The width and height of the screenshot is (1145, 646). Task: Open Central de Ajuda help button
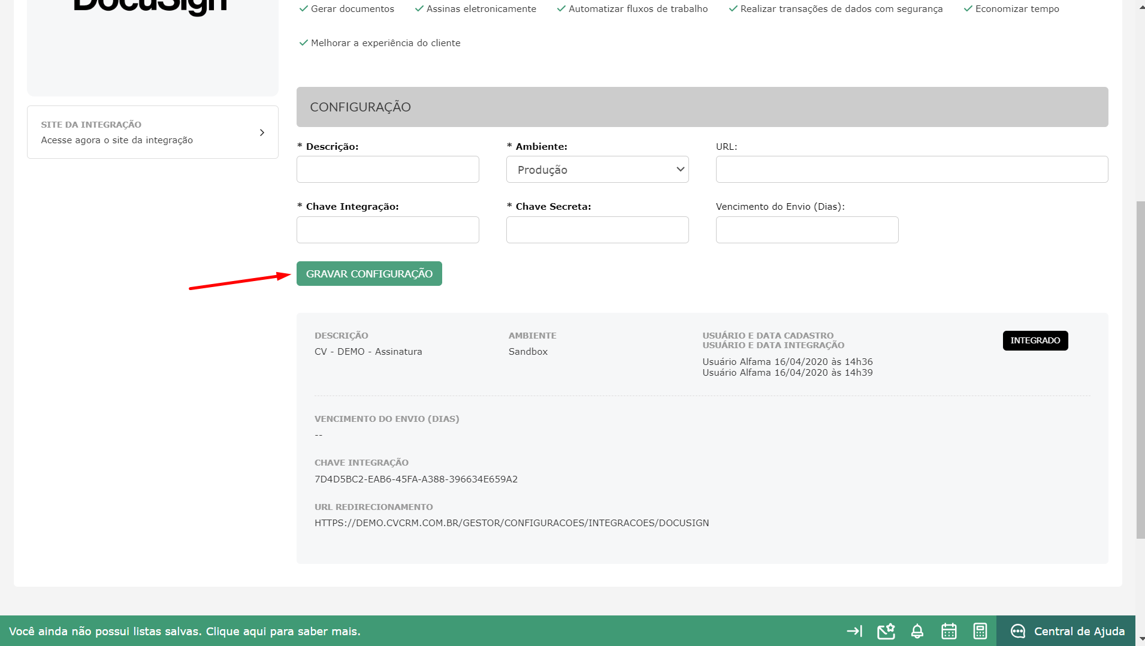point(1066,631)
